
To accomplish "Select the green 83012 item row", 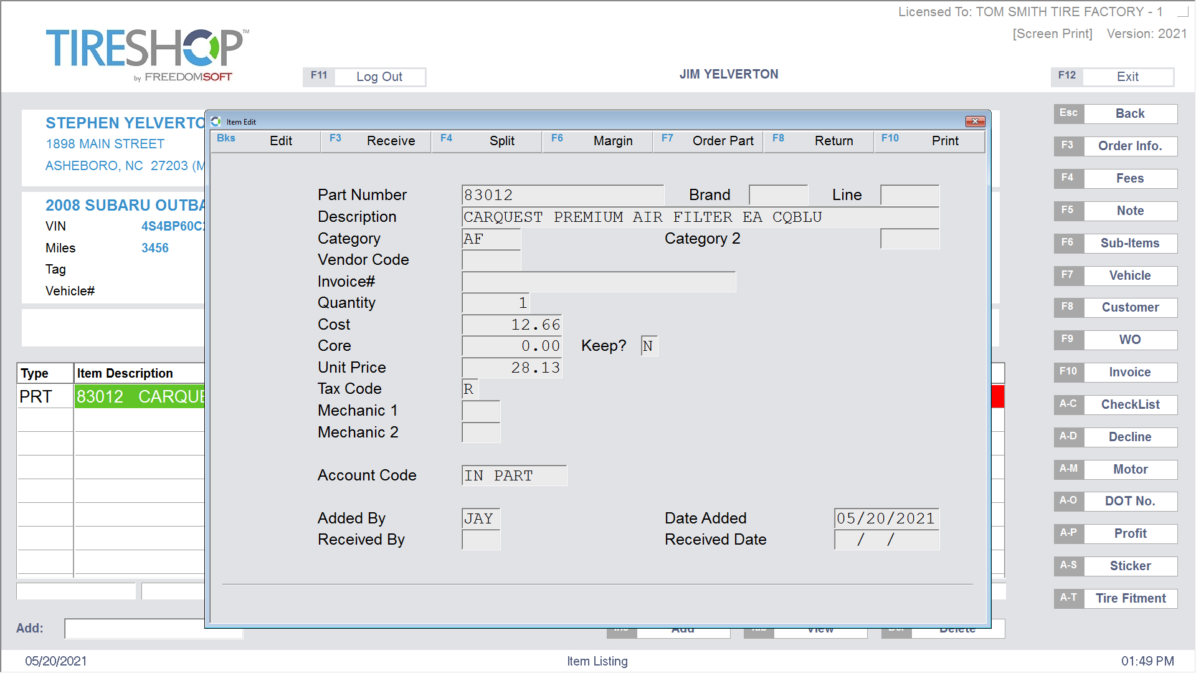I will coord(140,397).
